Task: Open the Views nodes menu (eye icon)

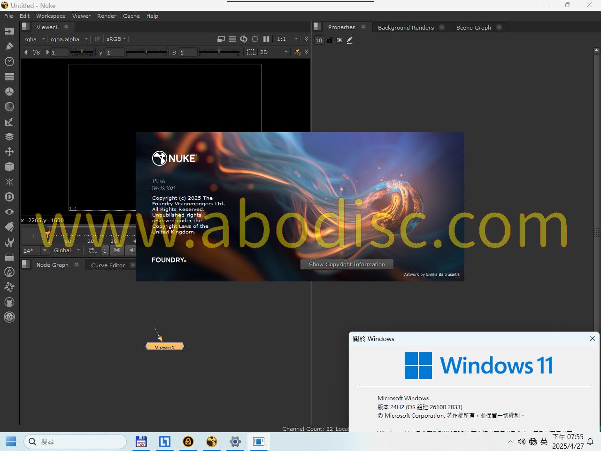Action: tap(9, 212)
